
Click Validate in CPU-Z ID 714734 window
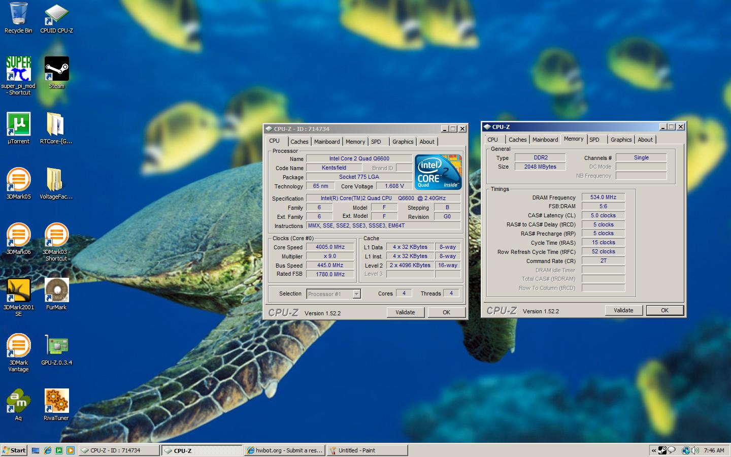(405, 312)
